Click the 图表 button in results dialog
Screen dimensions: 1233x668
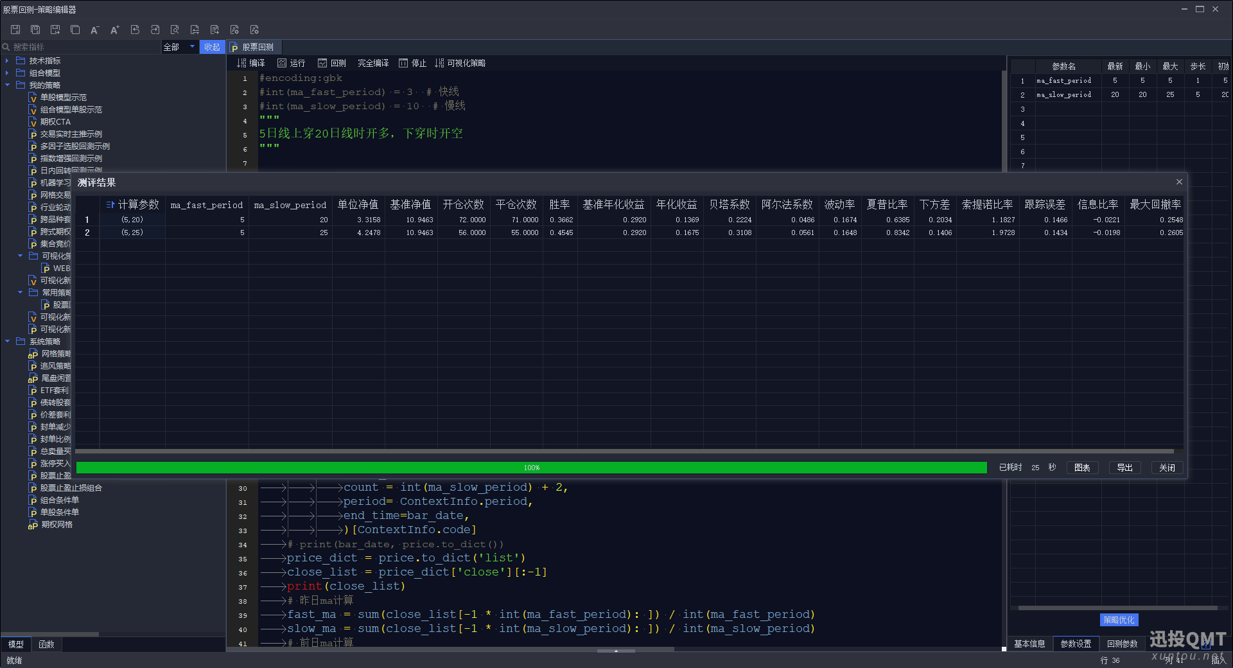1082,468
